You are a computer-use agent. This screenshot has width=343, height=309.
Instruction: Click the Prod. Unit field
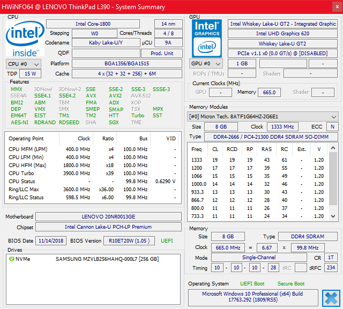162,54
